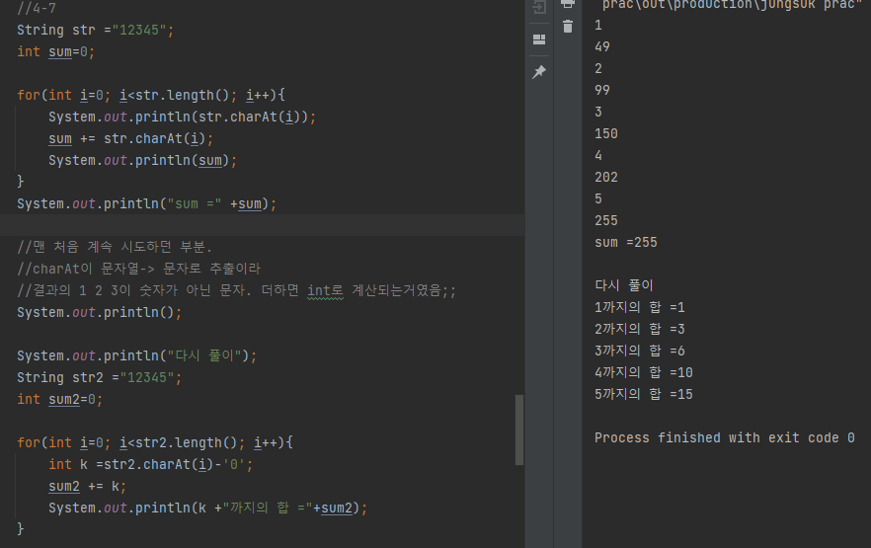Click the println("다시 풀이") code line
The image size is (871, 548).
click(136, 355)
